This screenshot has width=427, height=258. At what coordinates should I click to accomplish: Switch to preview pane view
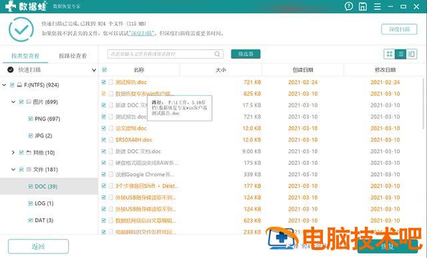click(412, 54)
